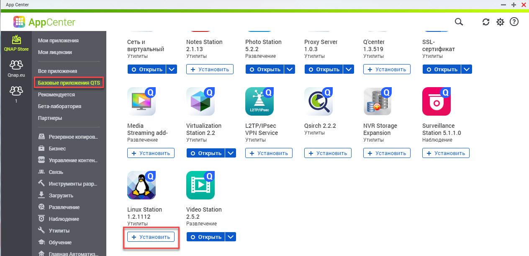Open the Бета-лаборатория section
529x256 pixels.
point(59,106)
